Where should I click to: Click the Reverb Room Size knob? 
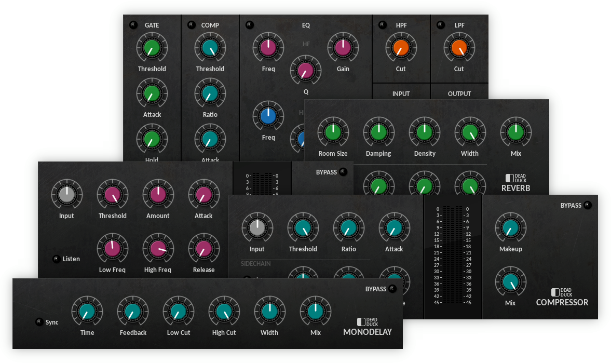pos(333,132)
